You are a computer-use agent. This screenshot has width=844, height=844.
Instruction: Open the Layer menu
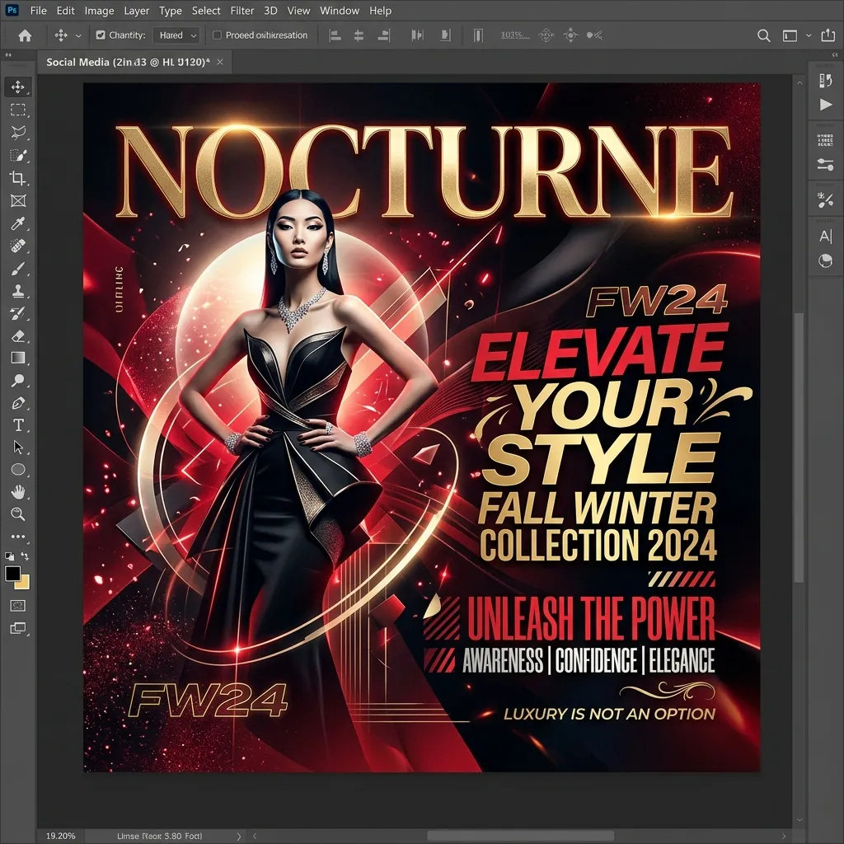(137, 10)
